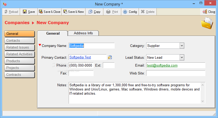
Task: Open Related Activities section
Action: 19,54
